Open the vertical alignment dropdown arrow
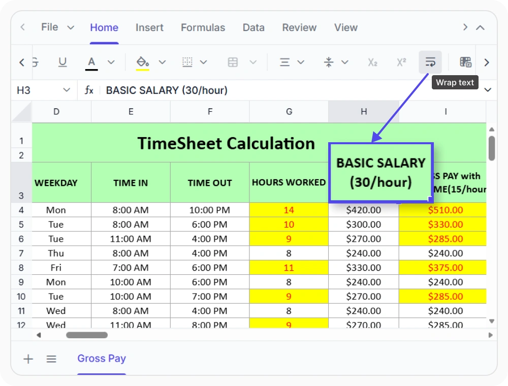This screenshot has width=508, height=386. pyautogui.click(x=345, y=62)
